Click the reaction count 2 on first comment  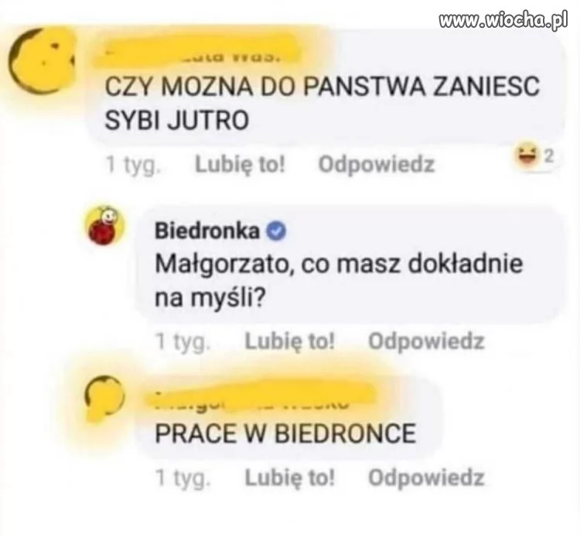(549, 157)
